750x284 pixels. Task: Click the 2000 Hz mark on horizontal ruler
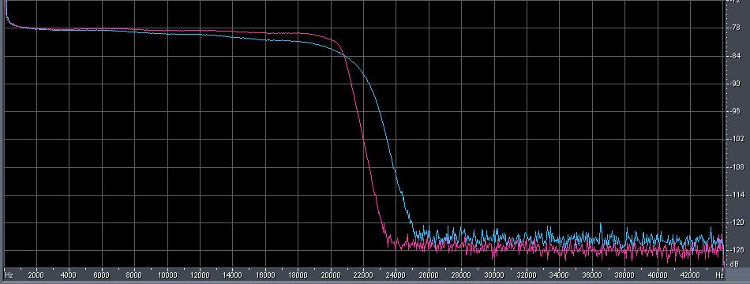point(36,275)
